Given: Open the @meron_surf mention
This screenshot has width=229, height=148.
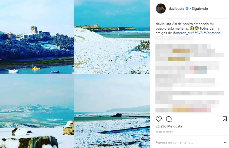Looking at the screenshot, I should click(x=183, y=33).
